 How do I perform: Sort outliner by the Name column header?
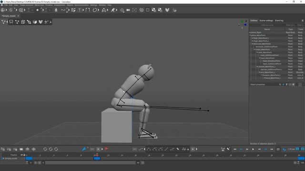(267, 29)
